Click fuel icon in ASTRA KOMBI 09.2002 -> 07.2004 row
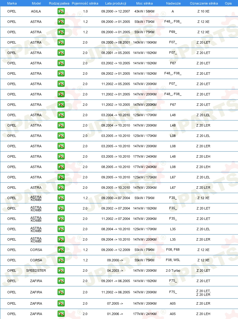The height and width of the screenshot is (319, 238). (61, 208)
